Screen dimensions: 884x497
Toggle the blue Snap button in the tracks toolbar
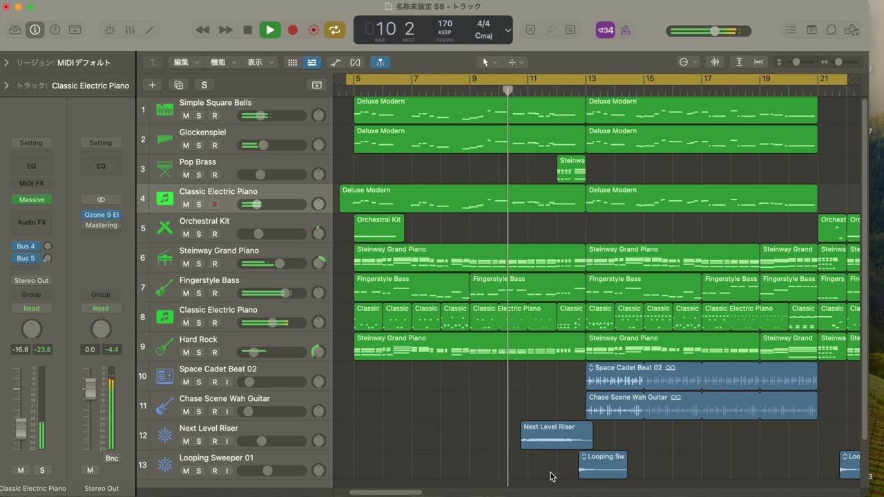380,62
